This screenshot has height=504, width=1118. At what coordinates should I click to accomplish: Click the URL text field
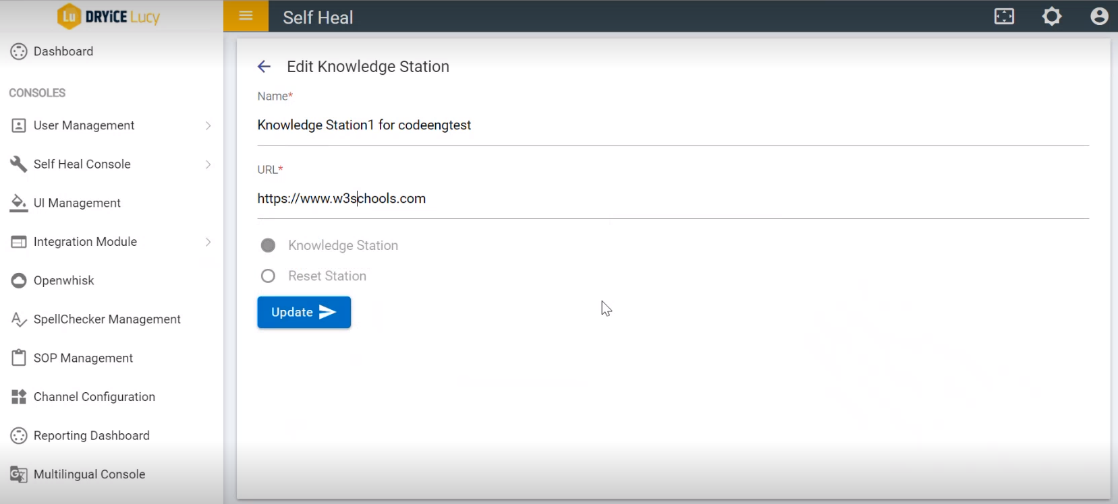(673, 199)
